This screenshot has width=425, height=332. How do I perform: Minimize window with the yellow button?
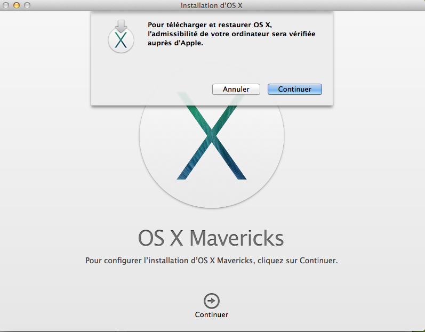pyautogui.click(x=17, y=5)
